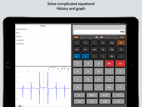Edit graph size Y field showing 30
142x107 pixels.
pyautogui.click(x=68, y=69)
